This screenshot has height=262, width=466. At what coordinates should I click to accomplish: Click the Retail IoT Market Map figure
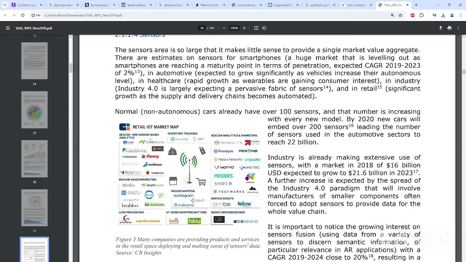point(189,173)
